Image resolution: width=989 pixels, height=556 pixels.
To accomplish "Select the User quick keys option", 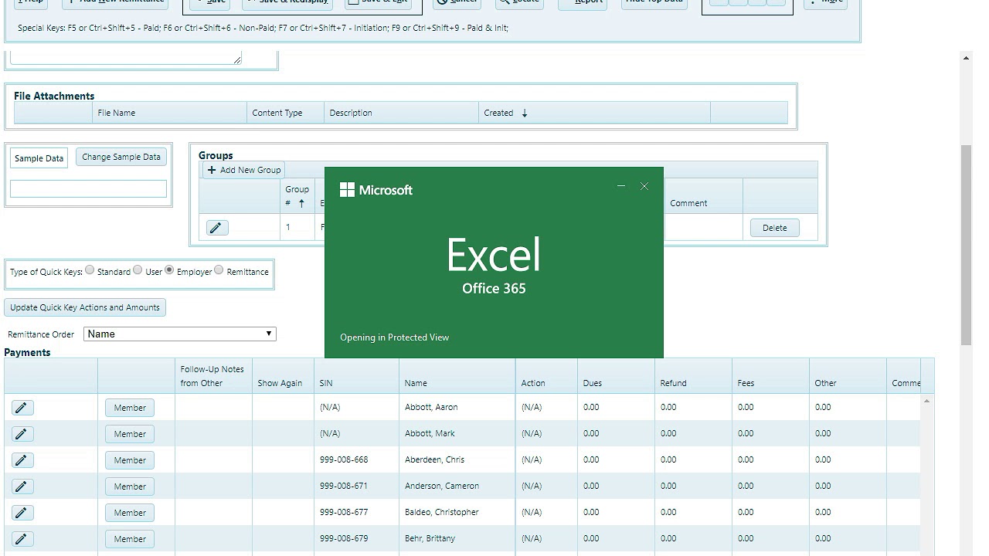I will pyautogui.click(x=138, y=270).
